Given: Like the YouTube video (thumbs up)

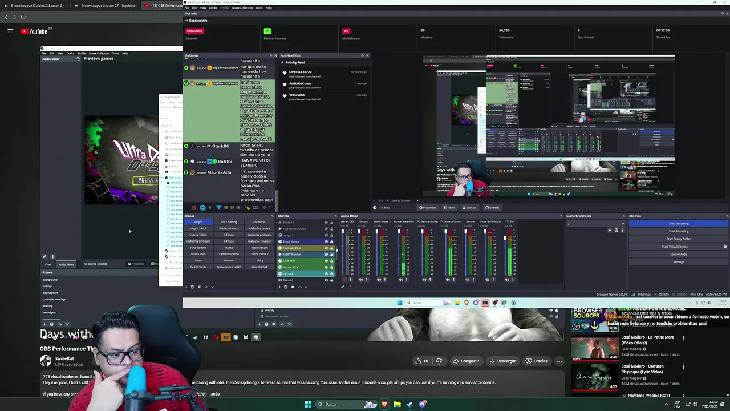Looking at the screenshot, I should click(421, 361).
